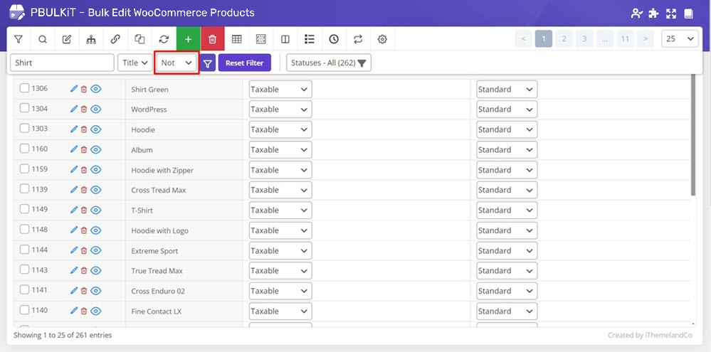Click the green add new product icon

188,39
